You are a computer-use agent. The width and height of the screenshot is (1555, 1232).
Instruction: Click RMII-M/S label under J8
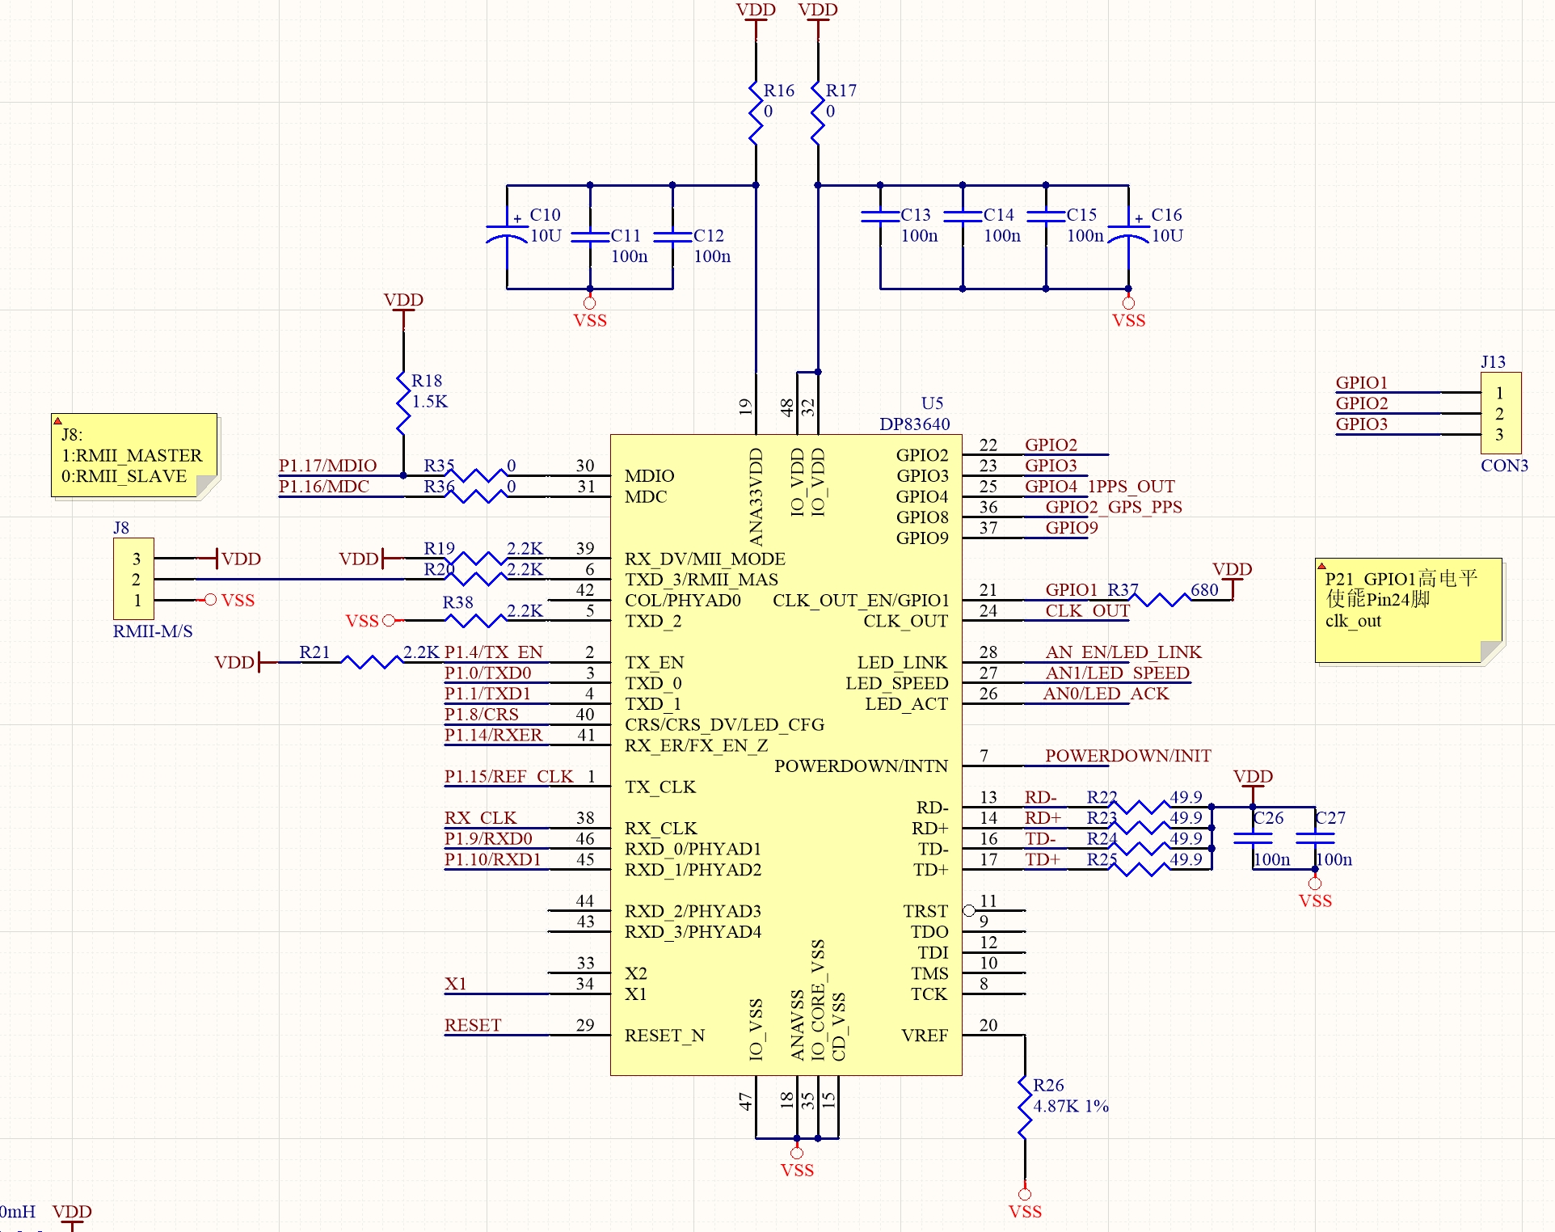[153, 631]
